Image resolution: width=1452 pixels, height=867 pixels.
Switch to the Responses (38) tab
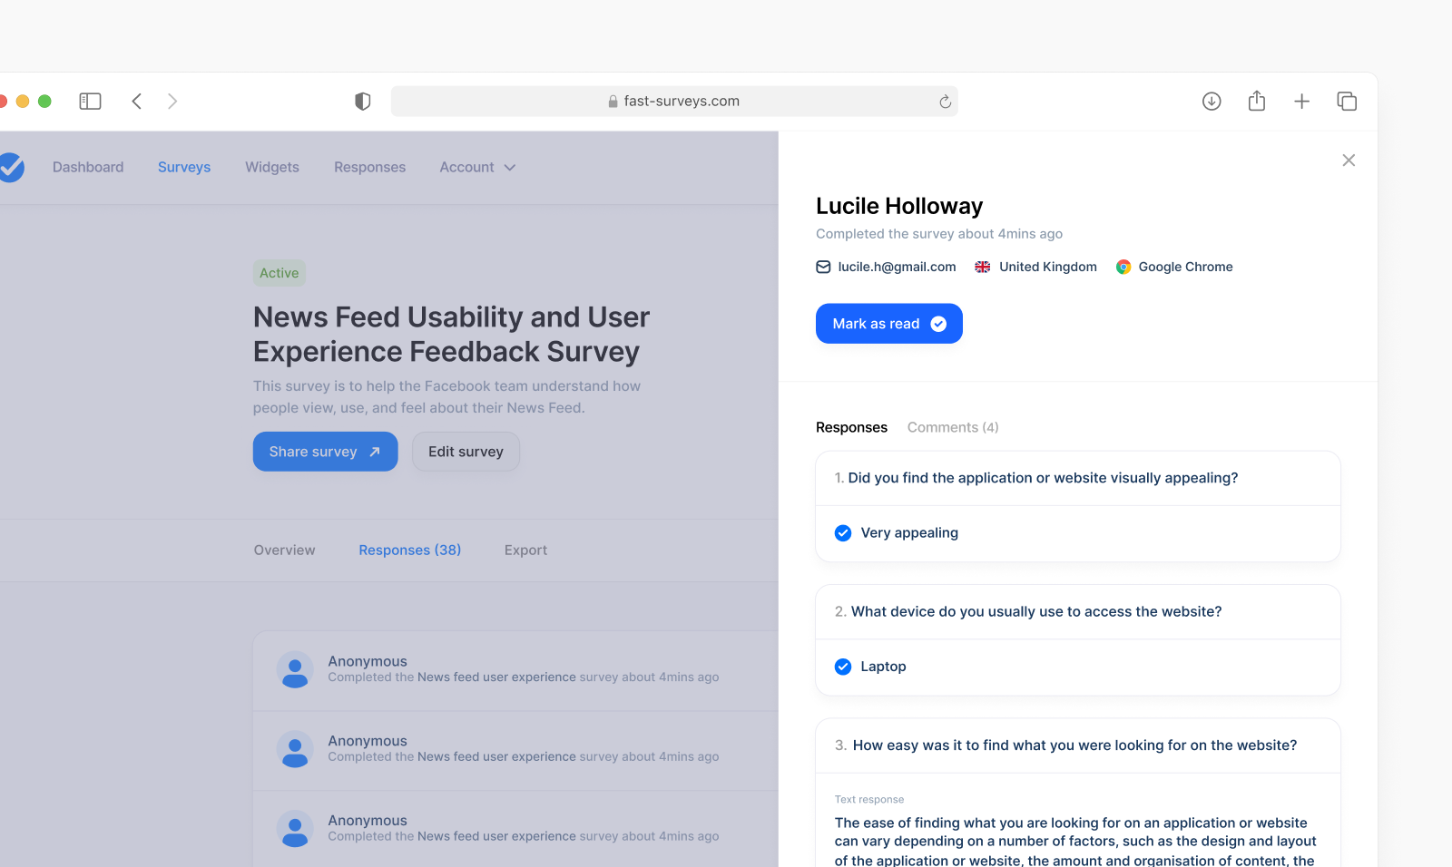(410, 550)
